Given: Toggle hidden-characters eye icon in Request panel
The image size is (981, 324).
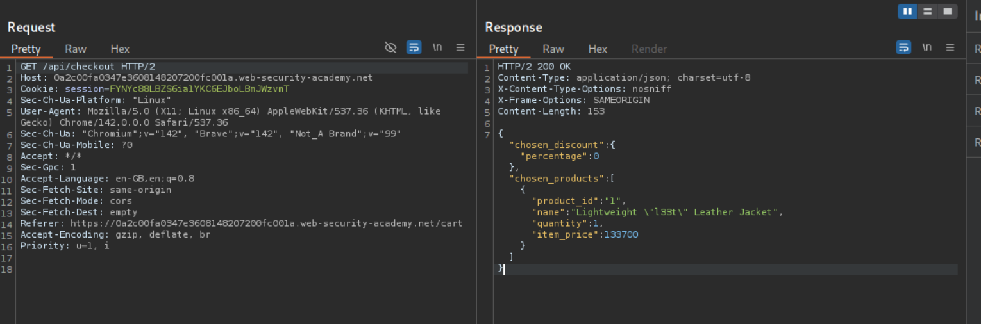Looking at the screenshot, I should tap(390, 47).
